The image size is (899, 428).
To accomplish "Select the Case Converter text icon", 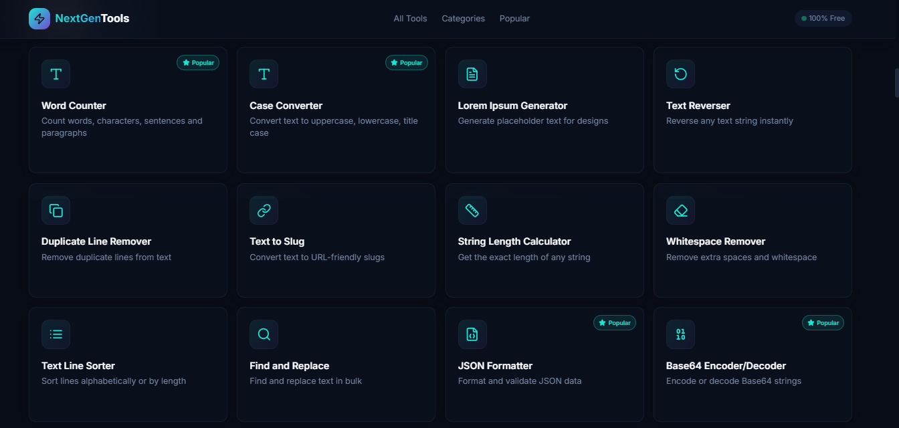I will point(264,74).
